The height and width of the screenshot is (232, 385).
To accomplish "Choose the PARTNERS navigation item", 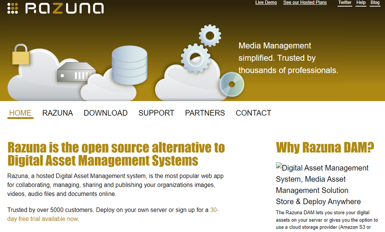I will (205, 113).
